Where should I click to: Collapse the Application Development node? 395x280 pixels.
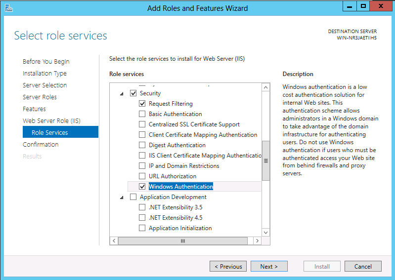(122, 197)
